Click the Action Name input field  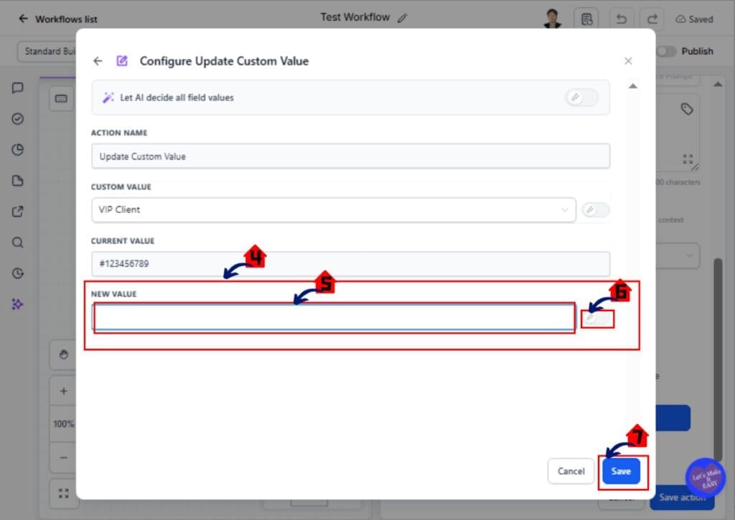[350, 156]
